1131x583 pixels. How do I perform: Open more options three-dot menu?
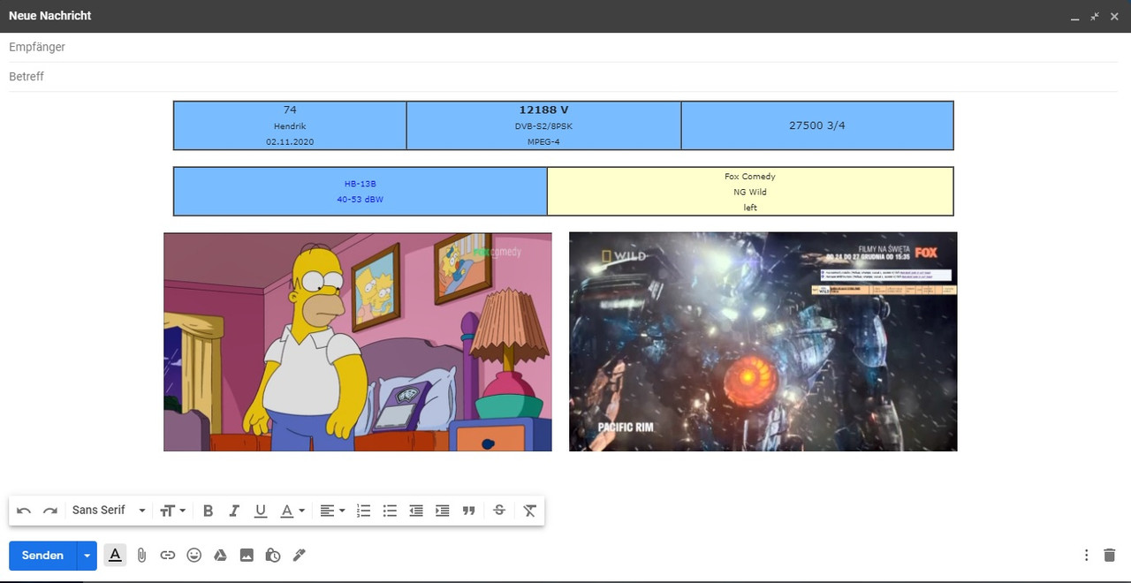click(x=1087, y=555)
